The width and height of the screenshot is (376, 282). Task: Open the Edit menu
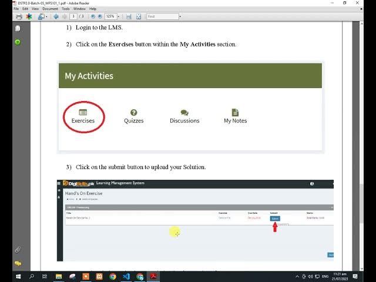pyautogui.click(x=25, y=9)
